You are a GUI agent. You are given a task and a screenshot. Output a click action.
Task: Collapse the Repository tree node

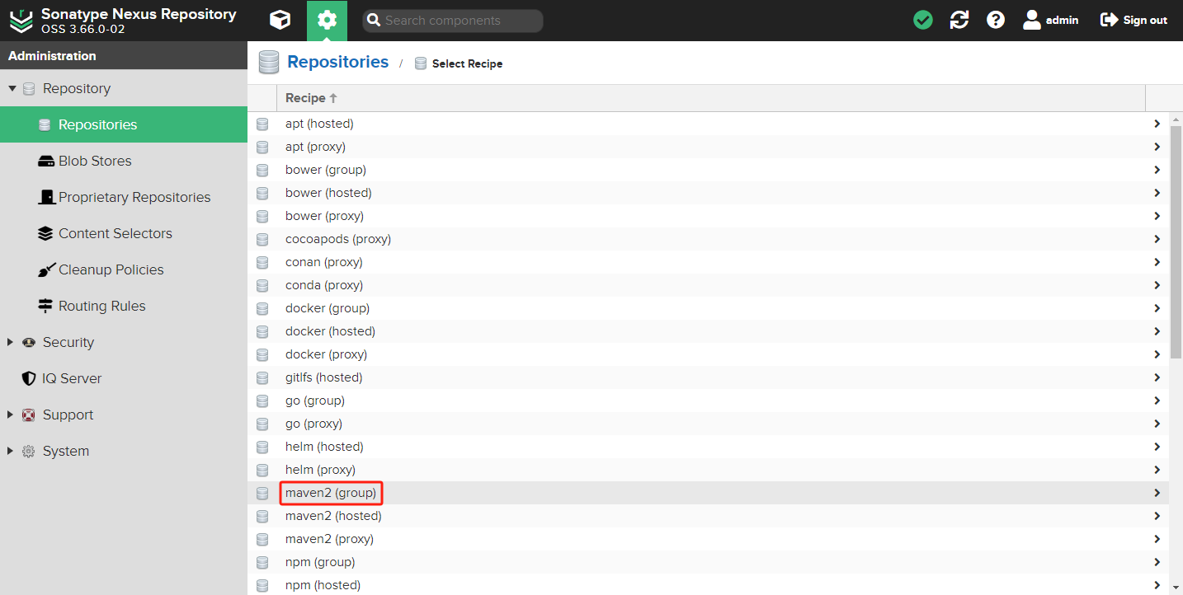point(12,88)
